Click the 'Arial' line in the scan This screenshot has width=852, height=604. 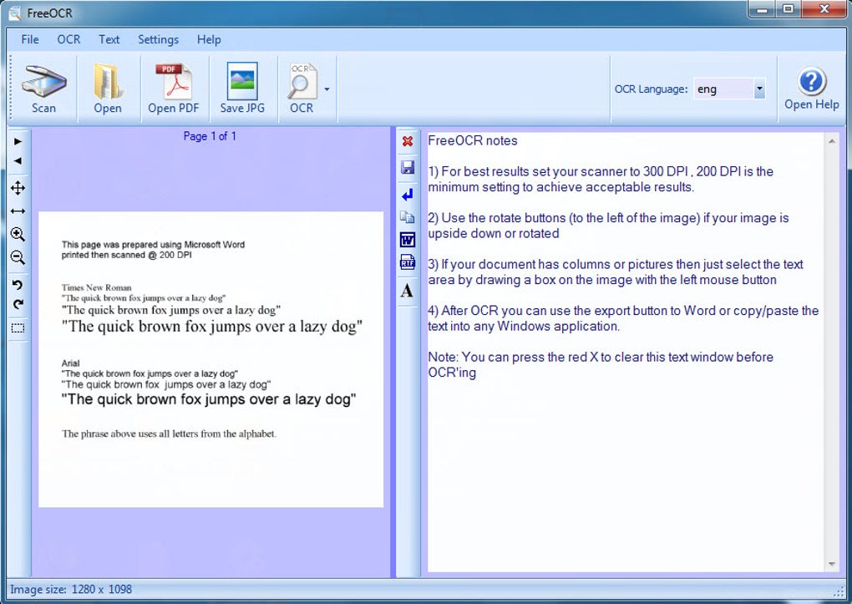point(71,363)
